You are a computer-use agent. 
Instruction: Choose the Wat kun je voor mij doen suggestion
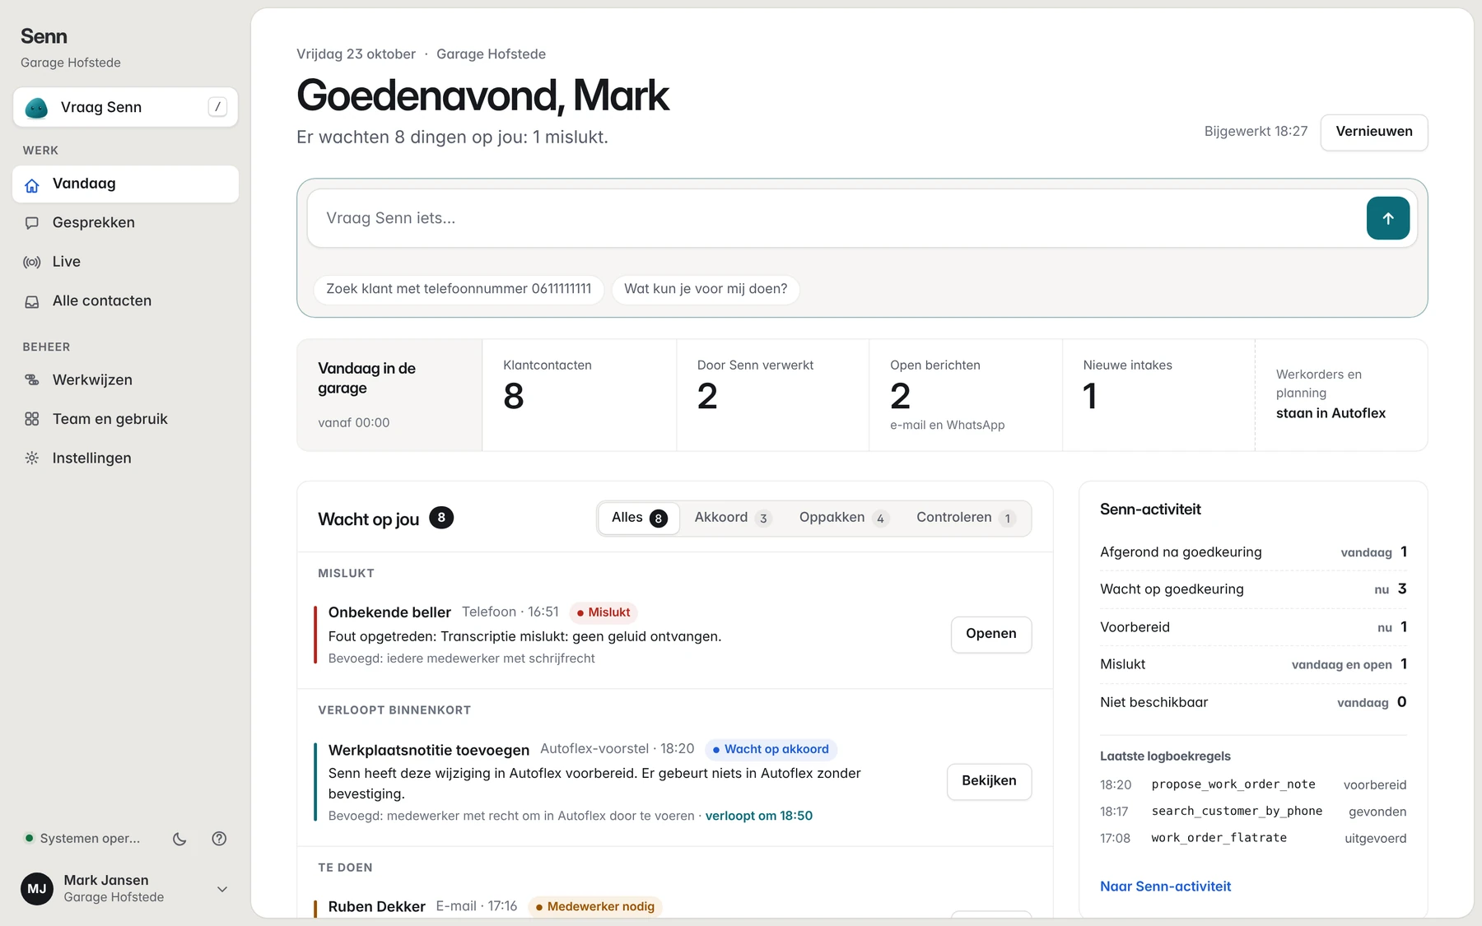point(706,289)
